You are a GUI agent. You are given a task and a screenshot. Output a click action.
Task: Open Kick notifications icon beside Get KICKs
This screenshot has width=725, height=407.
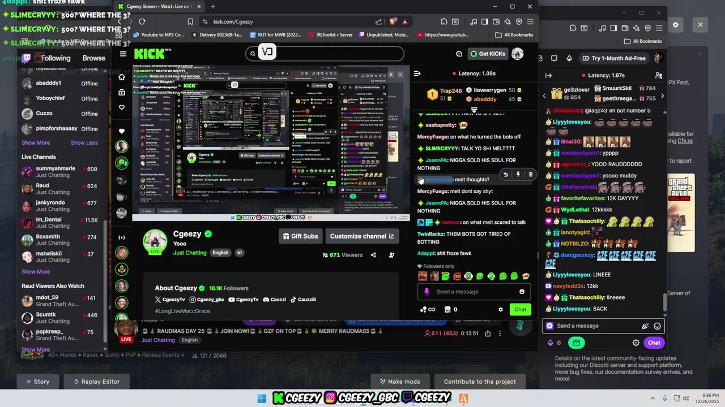[x=459, y=54]
